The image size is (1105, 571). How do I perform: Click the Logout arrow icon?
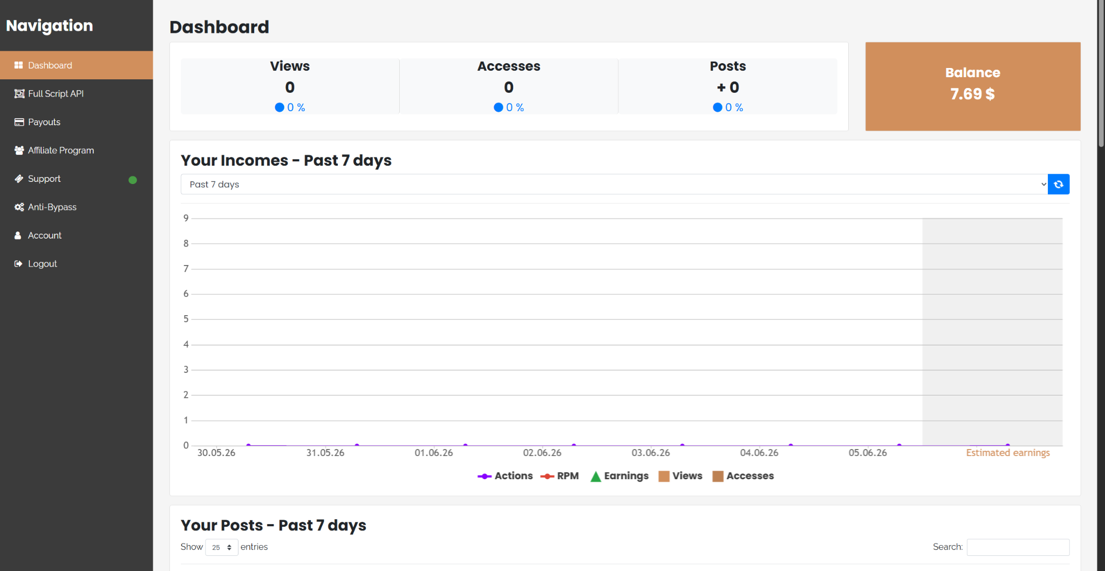18,264
